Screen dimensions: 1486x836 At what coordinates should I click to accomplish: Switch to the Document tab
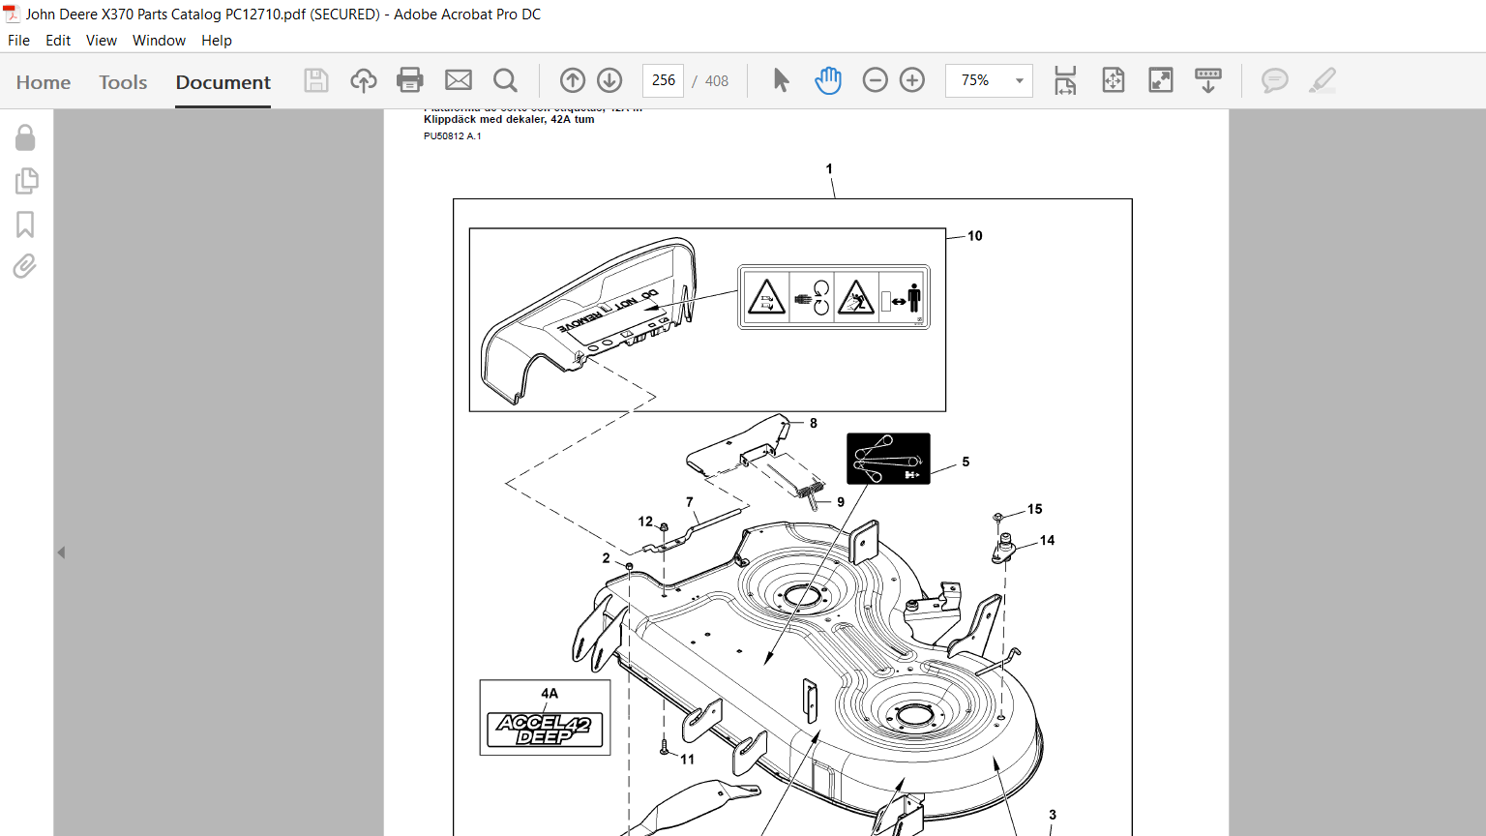click(x=223, y=82)
